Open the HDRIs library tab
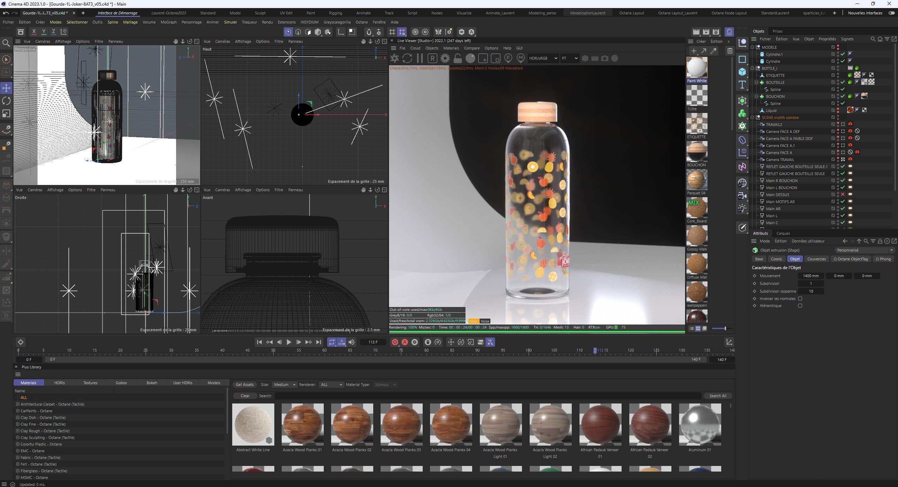Viewport: 898px width, 487px height. click(x=60, y=383)
